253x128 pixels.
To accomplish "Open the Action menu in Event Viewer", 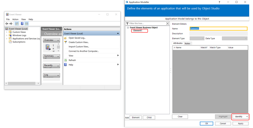I will click(15, 19).
